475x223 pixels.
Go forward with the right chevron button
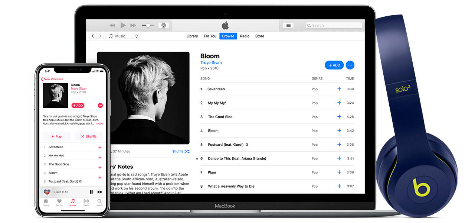pyautogui.click(x=100, y=36)
